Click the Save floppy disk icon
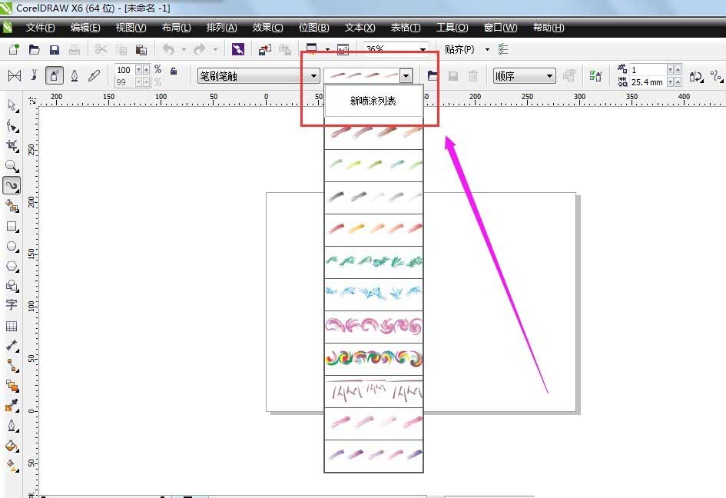The image size is (726, 498). (x=55, y=50)
